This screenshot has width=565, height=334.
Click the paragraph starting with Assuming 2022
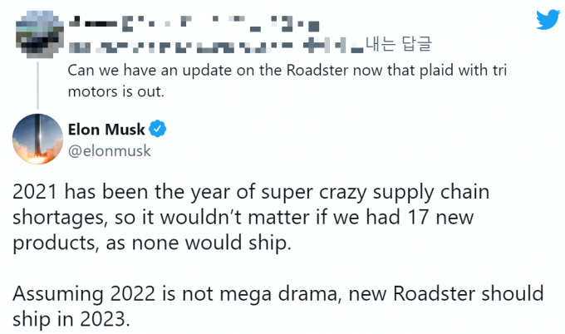279,306
